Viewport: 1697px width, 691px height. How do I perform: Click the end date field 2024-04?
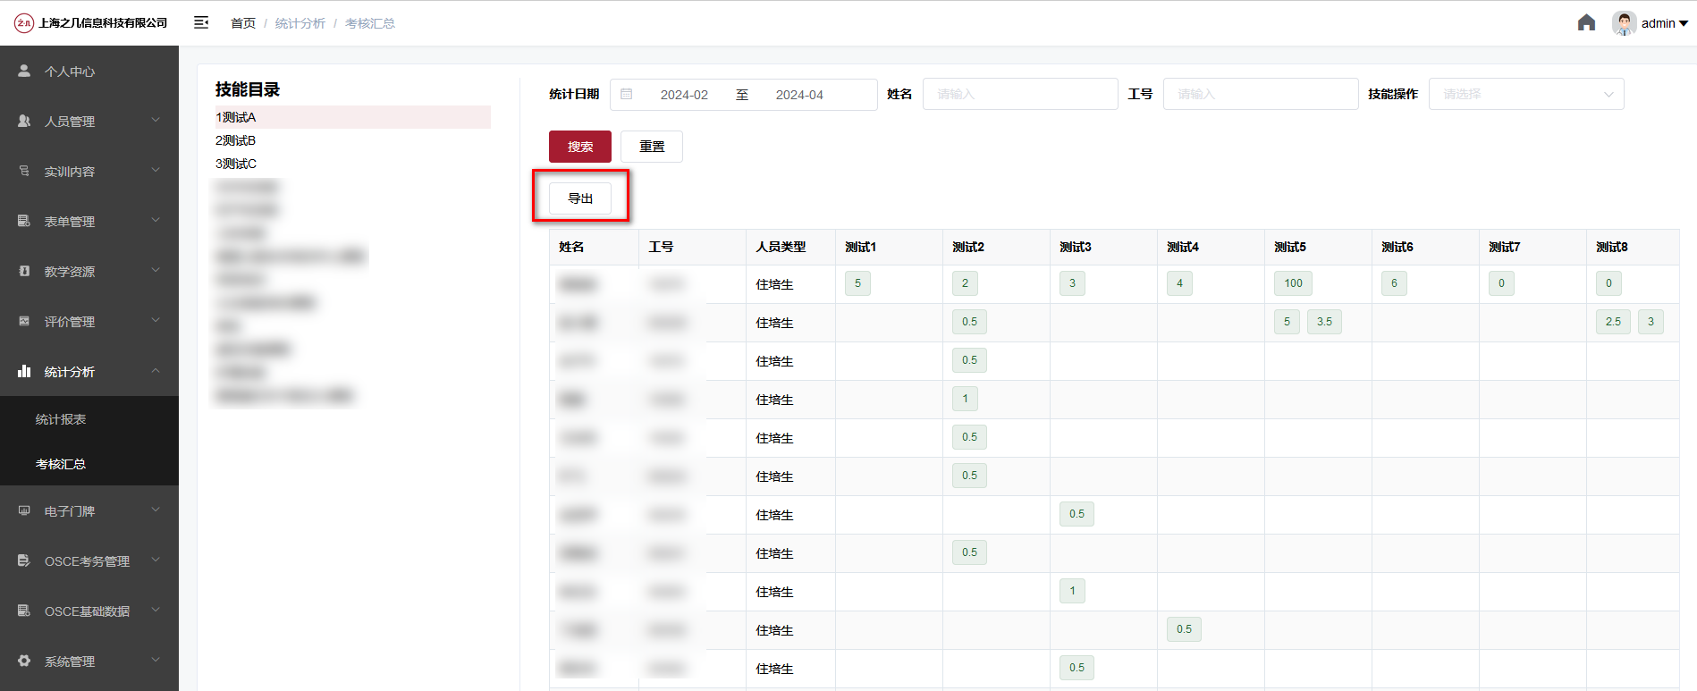pos(799,95)
